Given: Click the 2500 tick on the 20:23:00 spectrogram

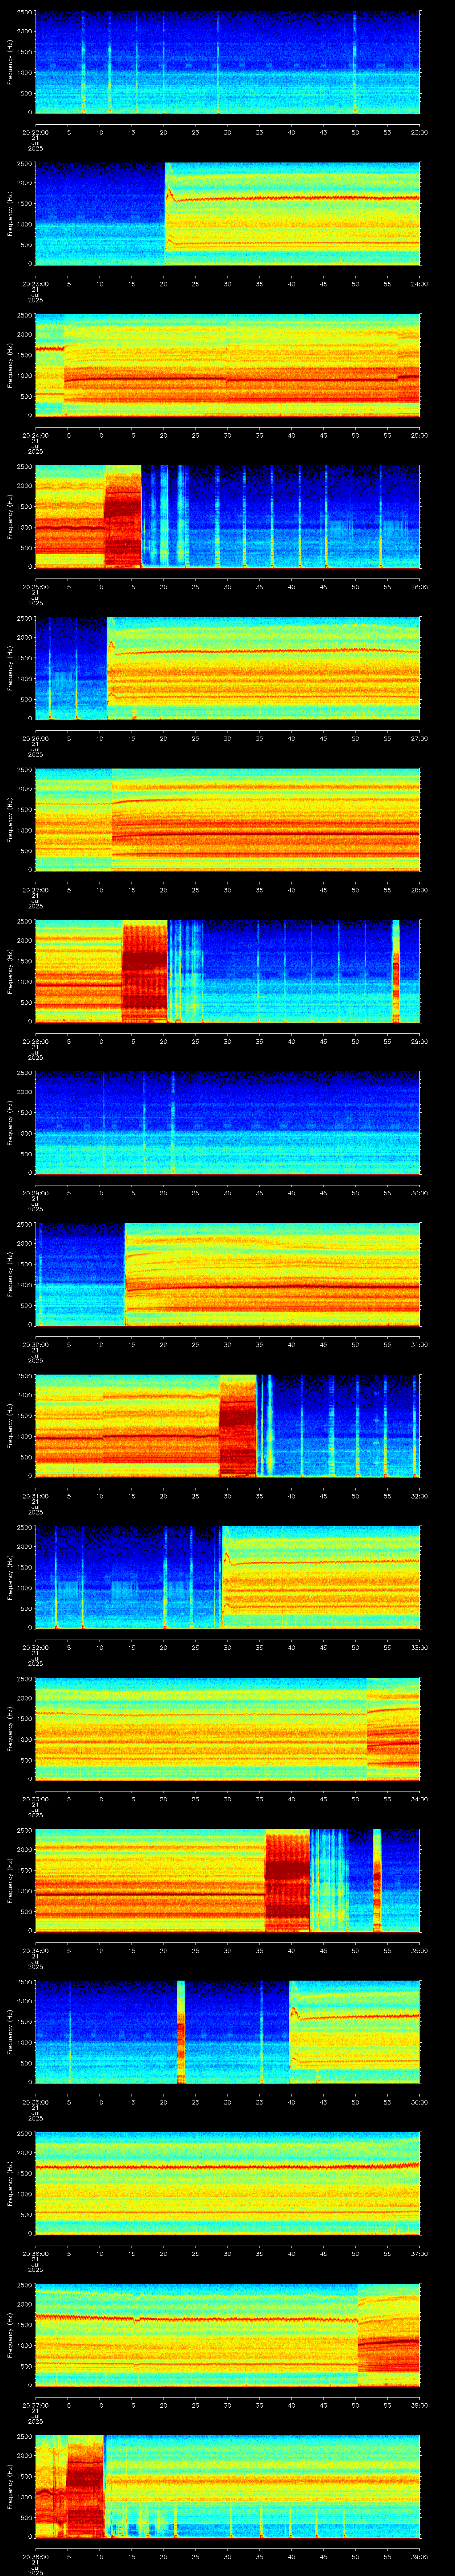Looking at the screenshot, I should [x=24, y=164].
